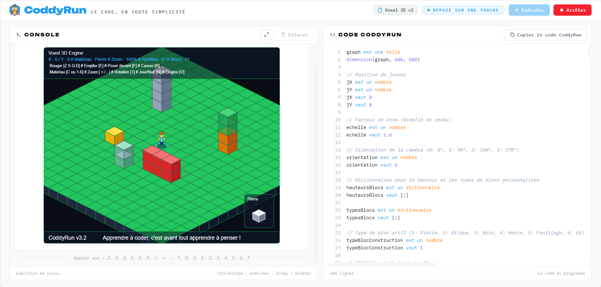The image size is (601, 287).
Task: Click the "Exécution en cours…" status text
Action: click(x=39, y=274)
